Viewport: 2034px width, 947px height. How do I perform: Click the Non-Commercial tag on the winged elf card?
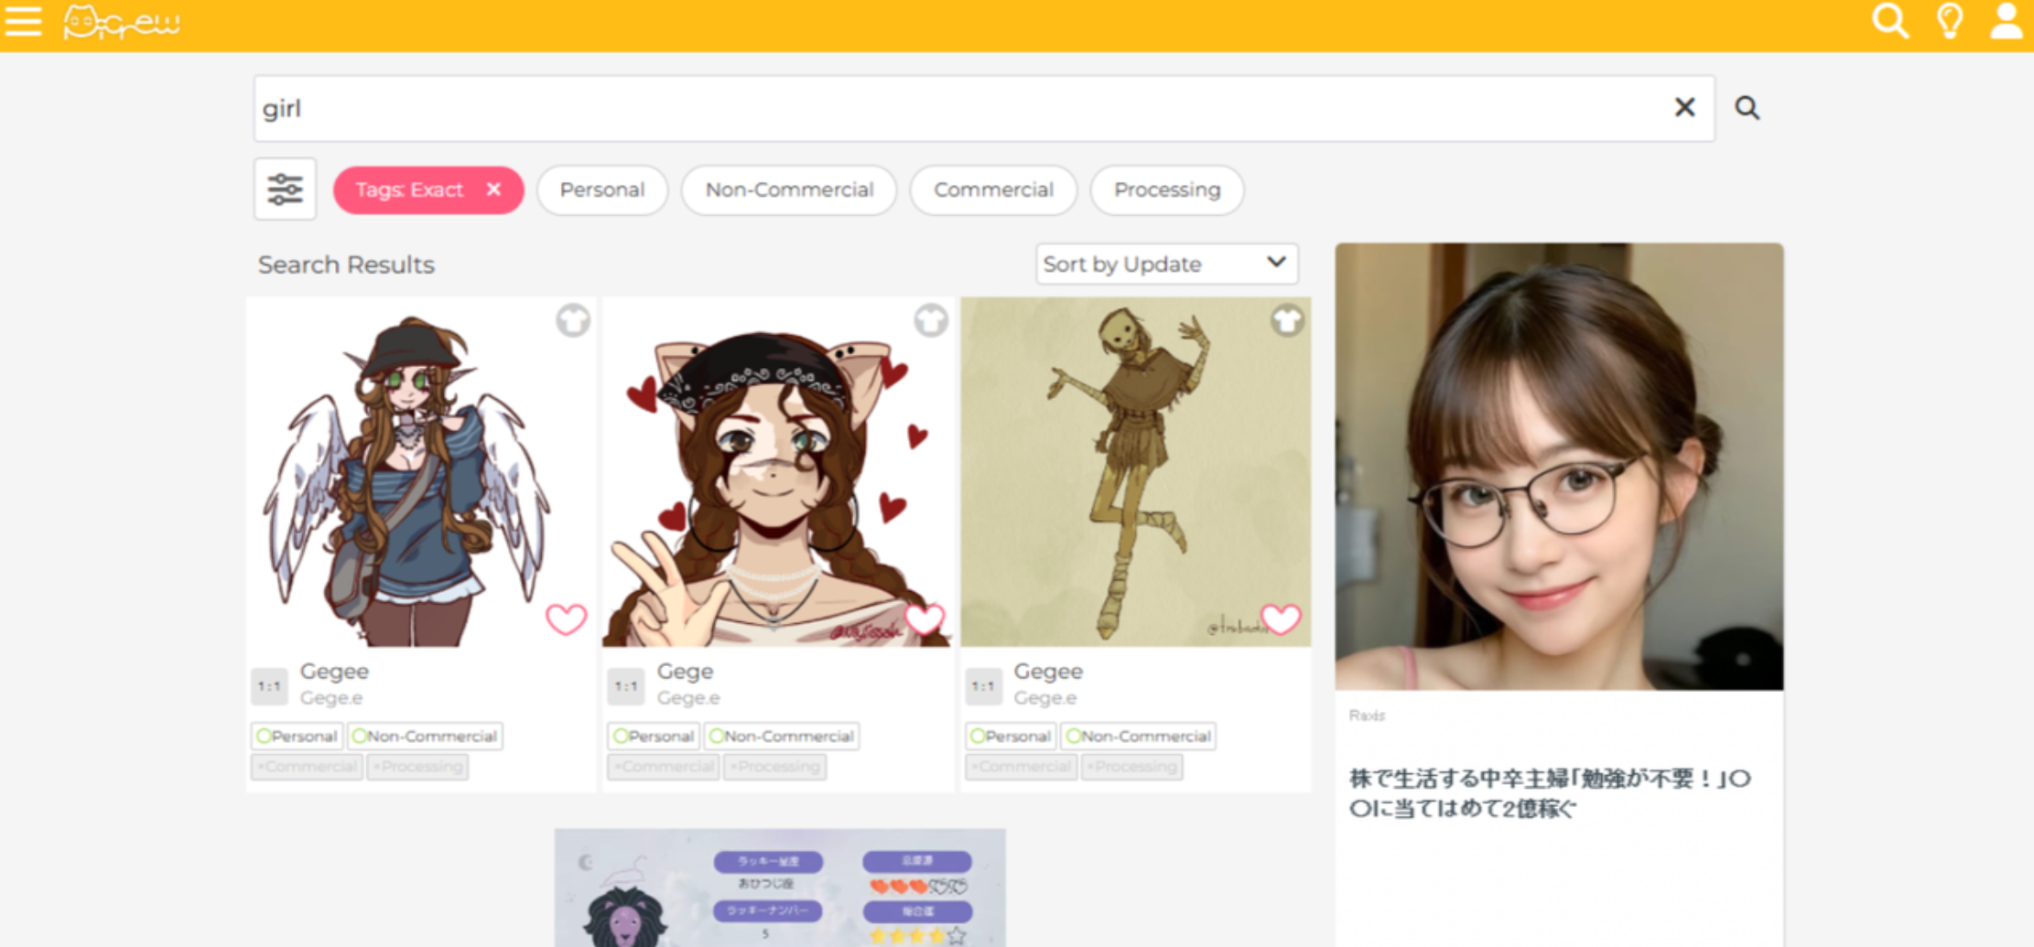pyautogui.click(x=425, y=737)
